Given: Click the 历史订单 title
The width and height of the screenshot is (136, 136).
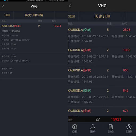Looking at the screenshot, I should pos(102,16).
